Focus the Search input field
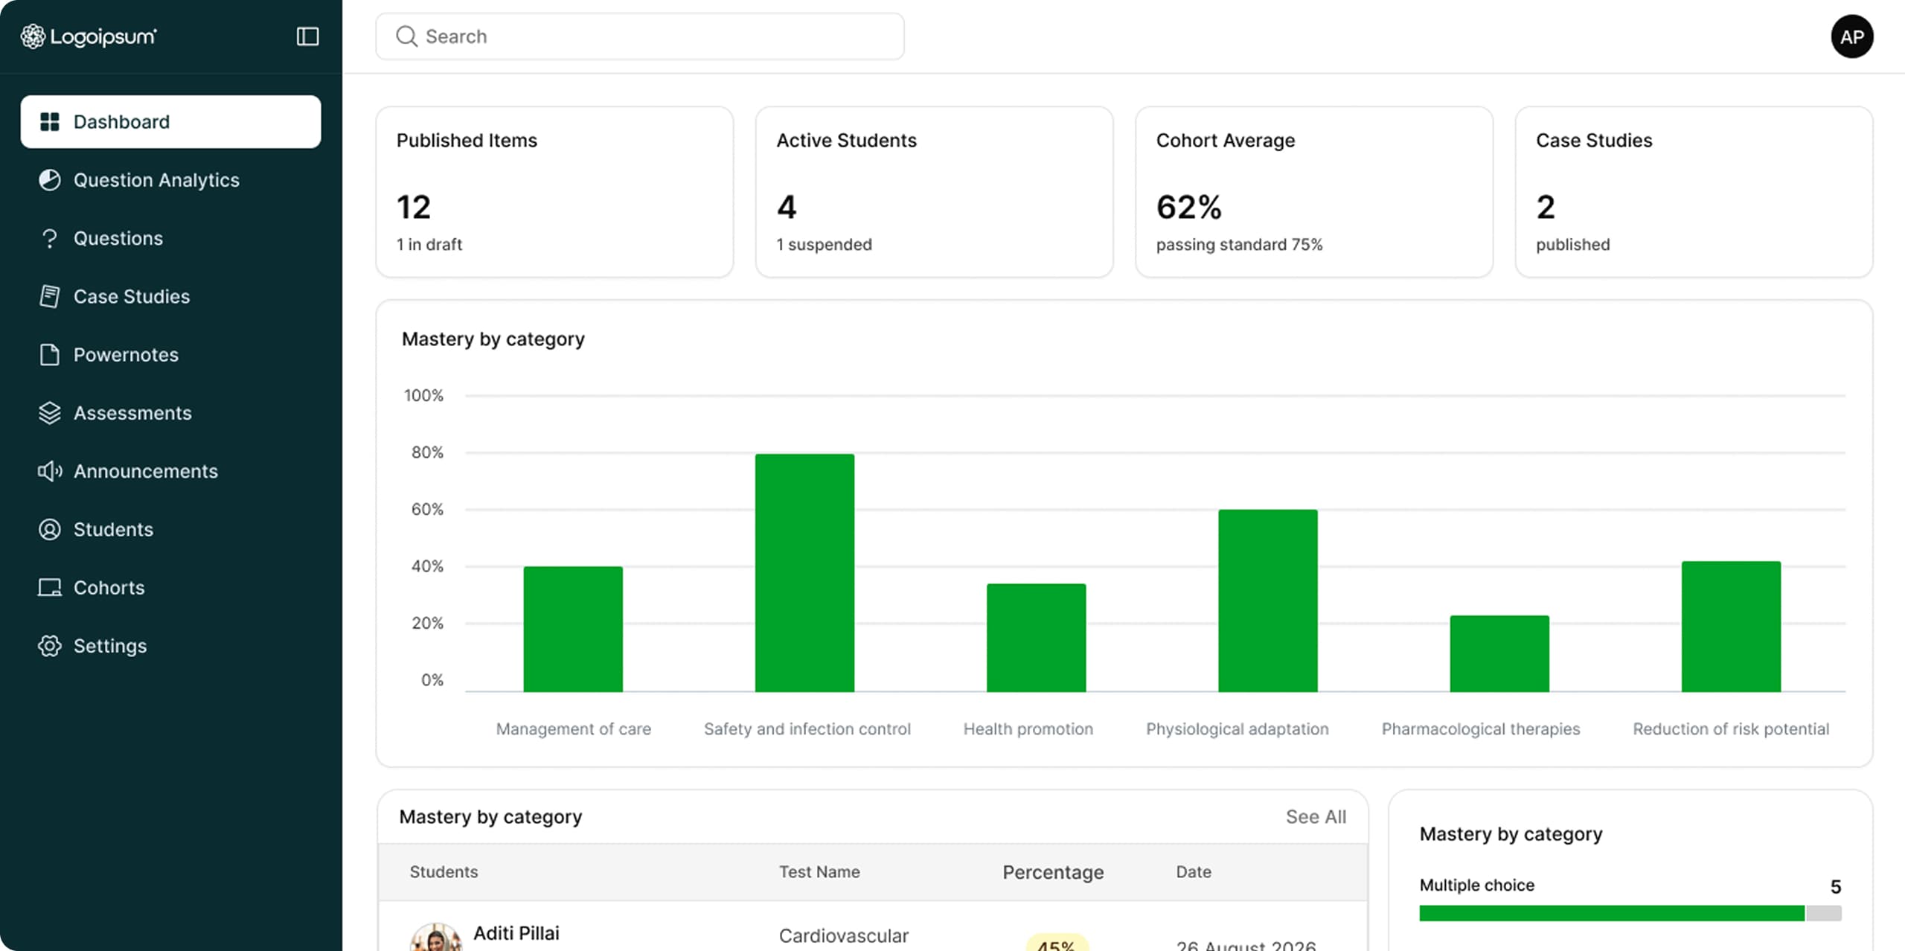This screenshot has width=1905, height=951. [x=640, y=36]
